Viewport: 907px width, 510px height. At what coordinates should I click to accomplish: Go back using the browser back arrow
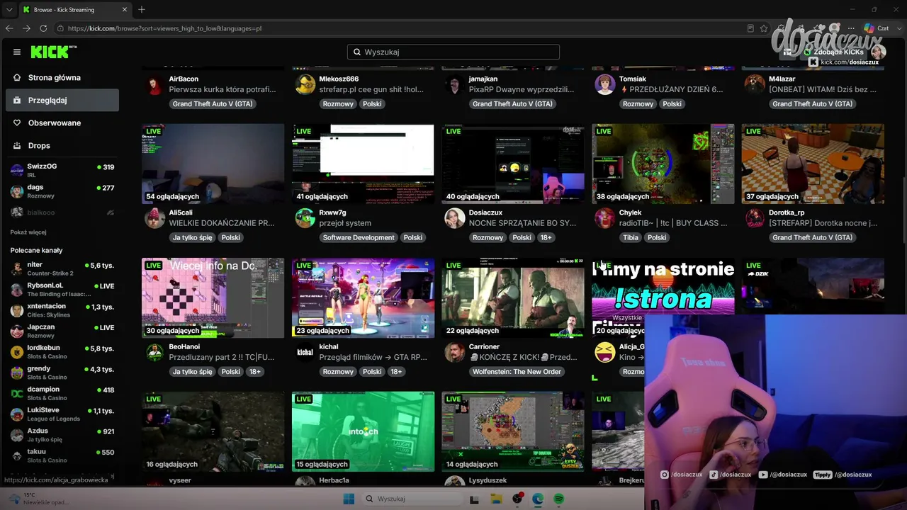click(x=9, y=28)
